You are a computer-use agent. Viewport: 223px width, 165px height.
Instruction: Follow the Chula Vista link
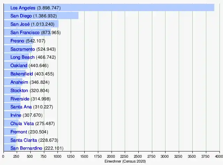tap(22, 123)
